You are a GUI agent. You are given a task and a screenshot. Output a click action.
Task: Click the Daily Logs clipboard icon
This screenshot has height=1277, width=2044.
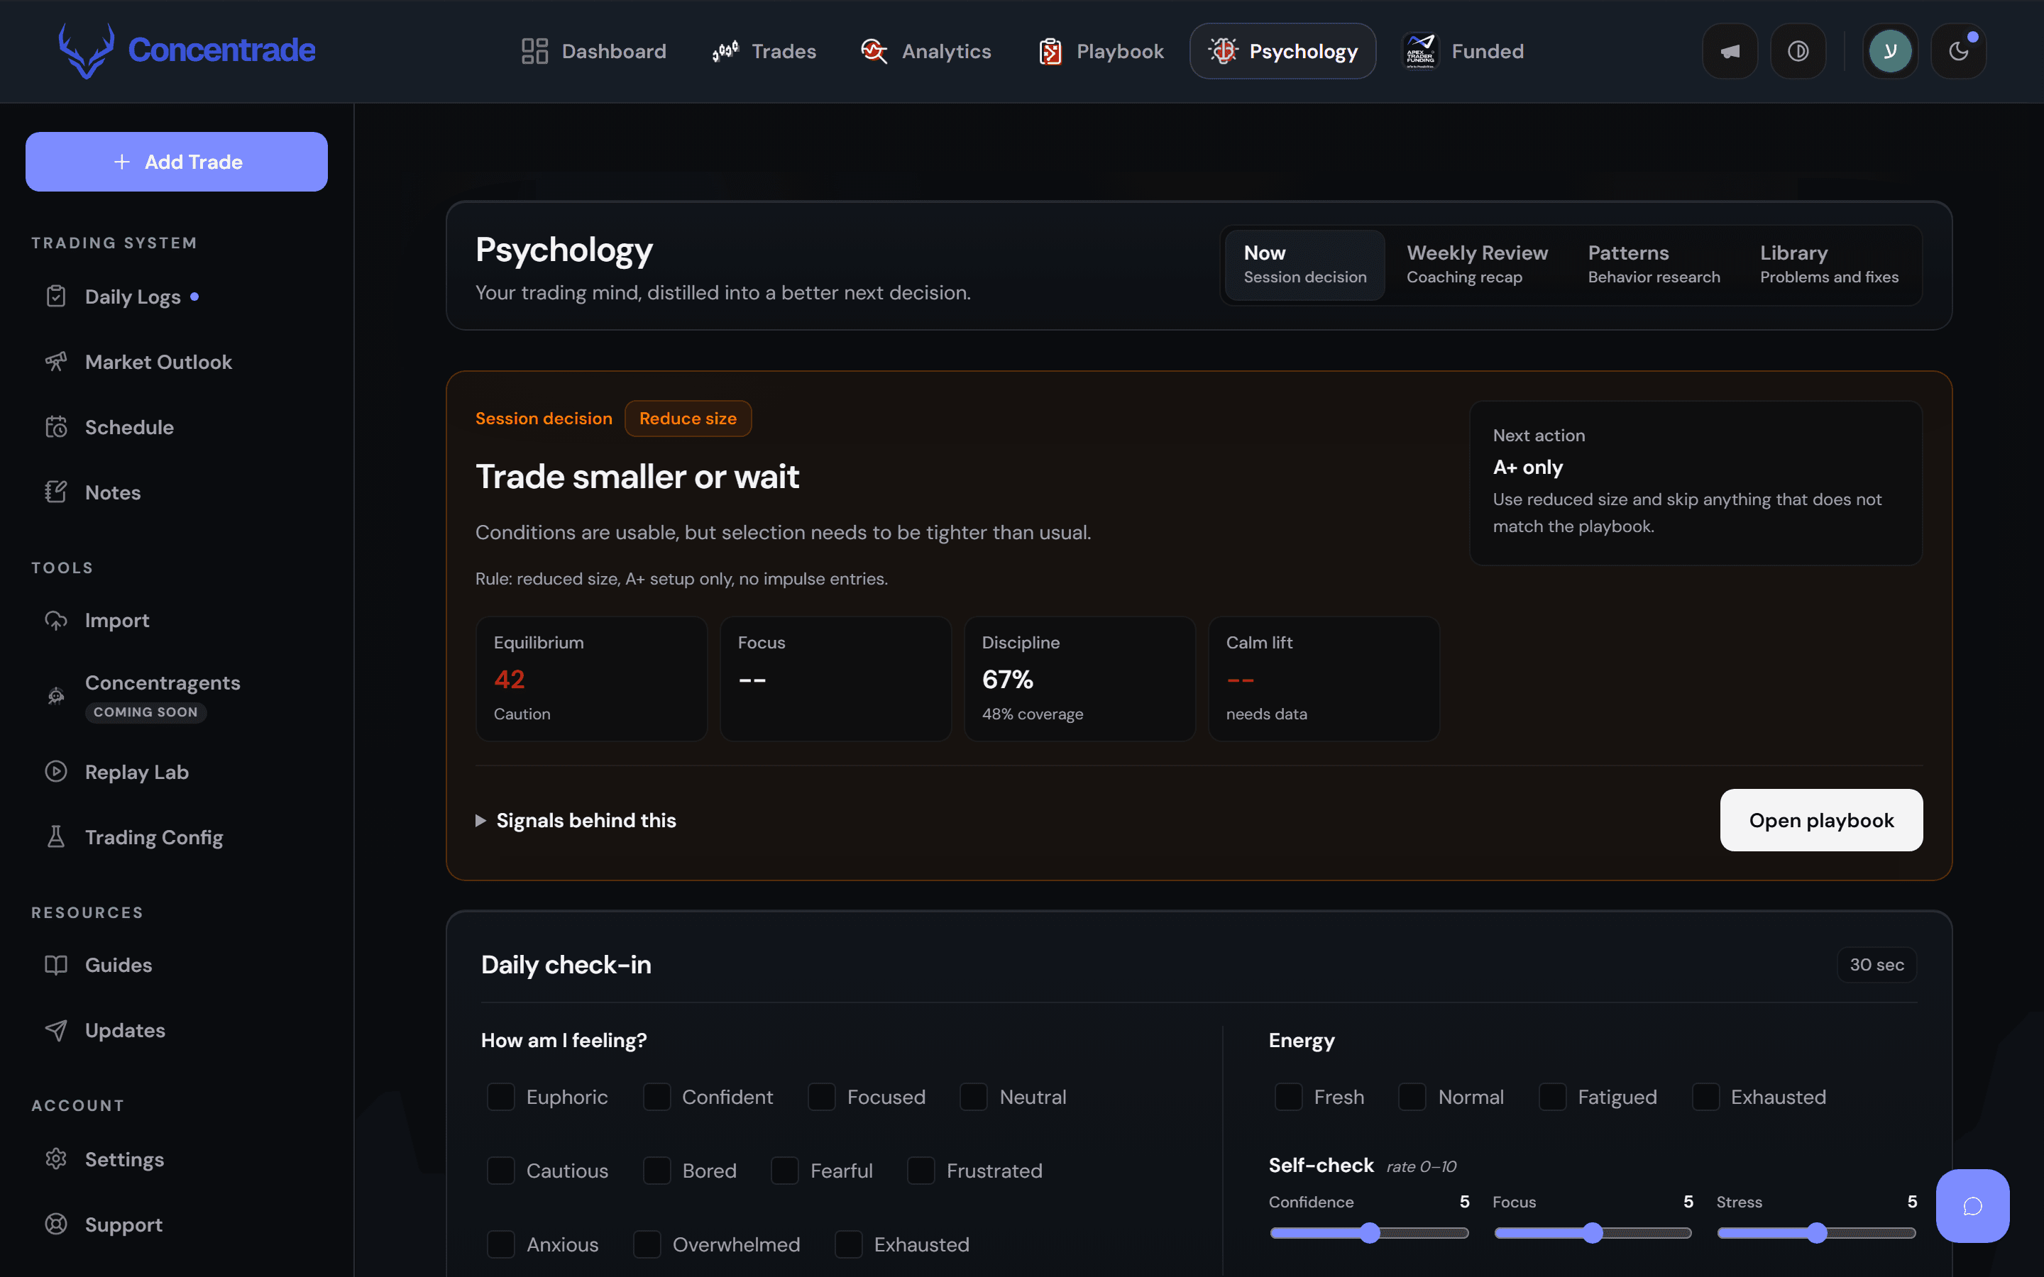[x=56, y=297]
